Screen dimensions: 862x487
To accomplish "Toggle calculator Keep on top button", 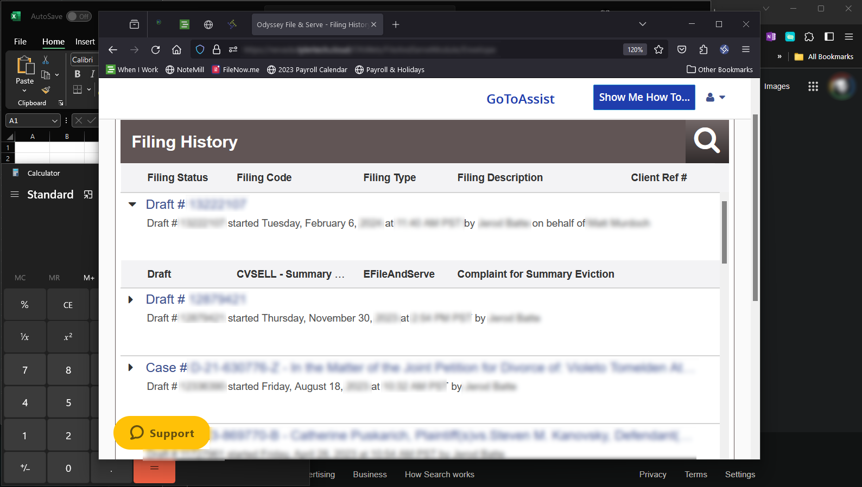I will [x=88, y=195].
